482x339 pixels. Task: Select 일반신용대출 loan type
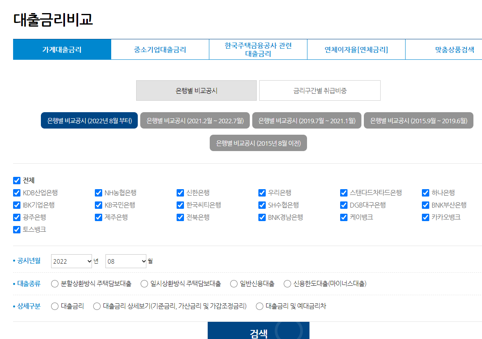point(233,284)
